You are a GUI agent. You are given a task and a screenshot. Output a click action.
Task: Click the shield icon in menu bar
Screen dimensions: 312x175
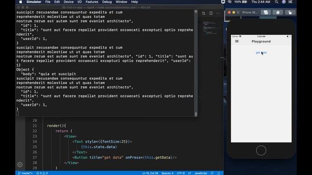click(223, 2)
